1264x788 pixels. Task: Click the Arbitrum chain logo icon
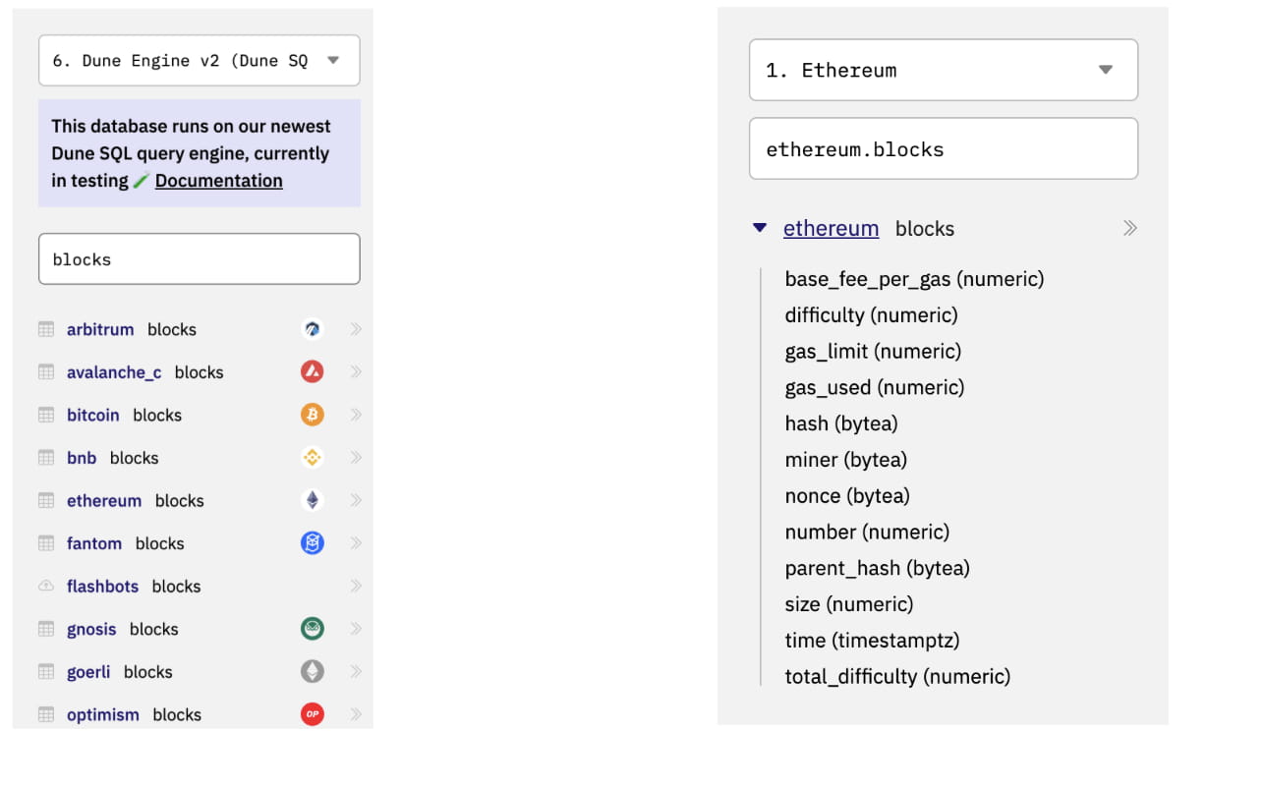pyautogui.click(x=312, y=329)
